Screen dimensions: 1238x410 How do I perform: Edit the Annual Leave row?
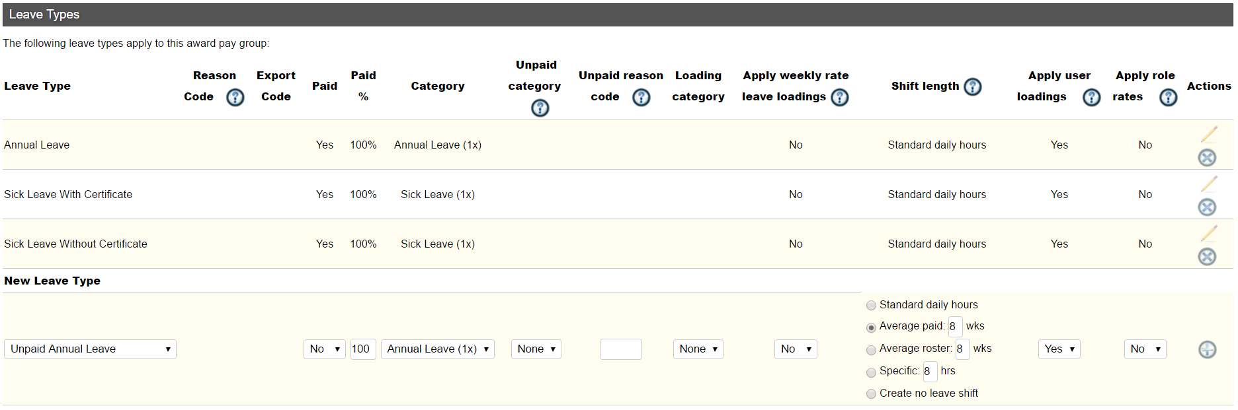[1209, 135]
